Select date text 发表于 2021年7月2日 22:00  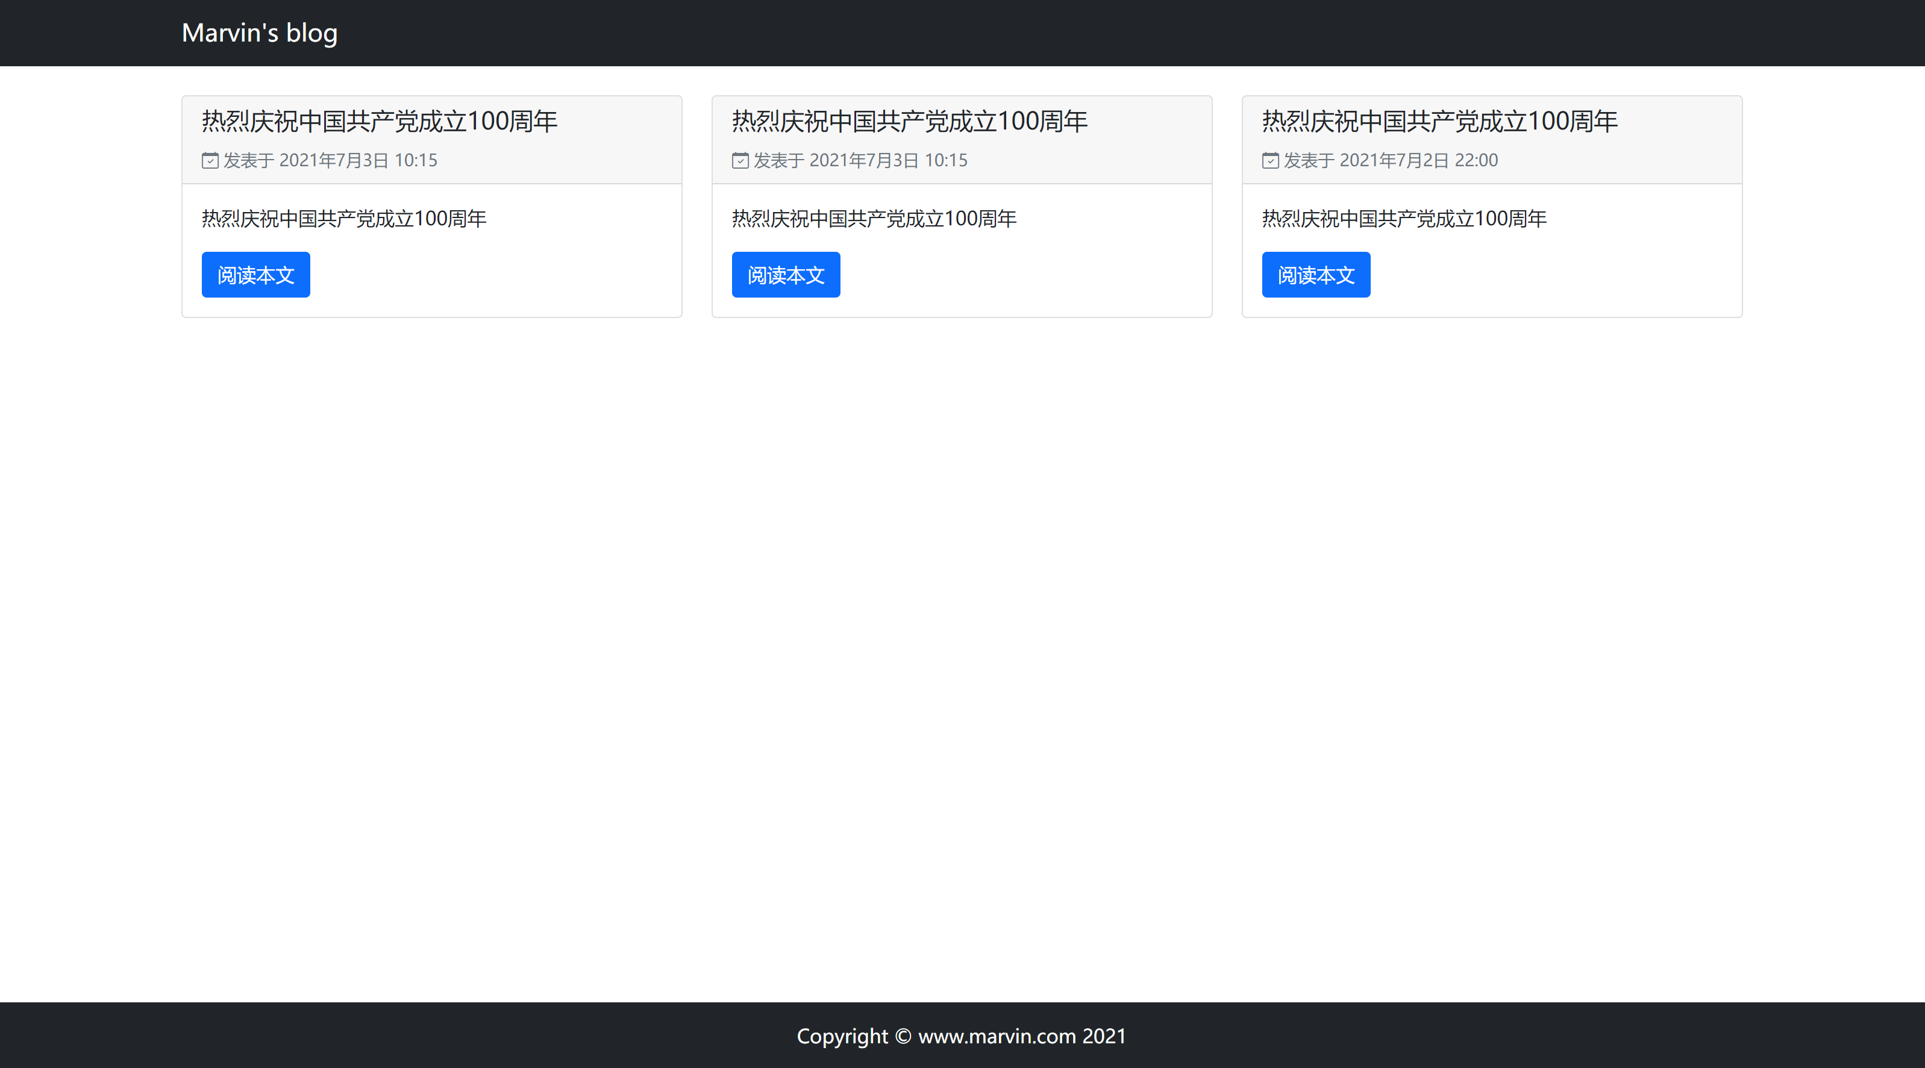(1391, 161)
